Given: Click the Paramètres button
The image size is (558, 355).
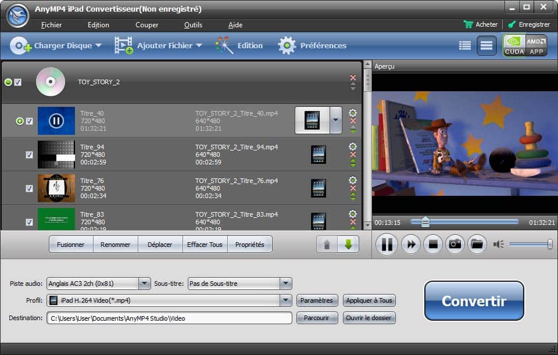Looking at the screenshot, I should tap(316, 300).
